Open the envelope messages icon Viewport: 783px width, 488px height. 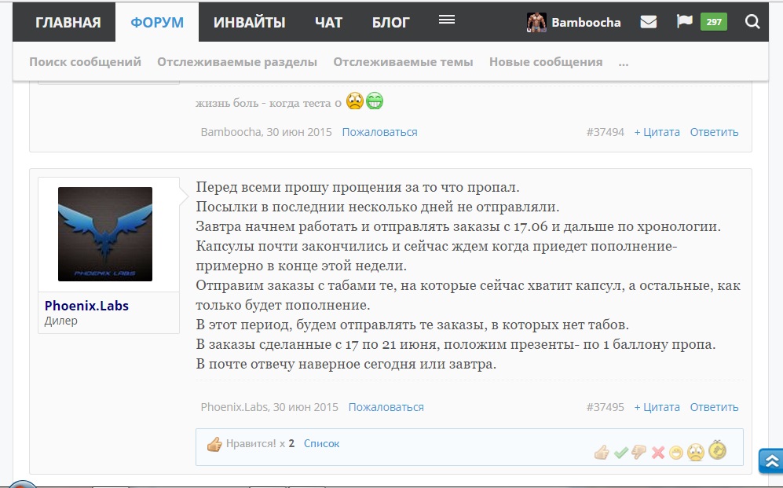pyautogui.click(x=648, y=22)
